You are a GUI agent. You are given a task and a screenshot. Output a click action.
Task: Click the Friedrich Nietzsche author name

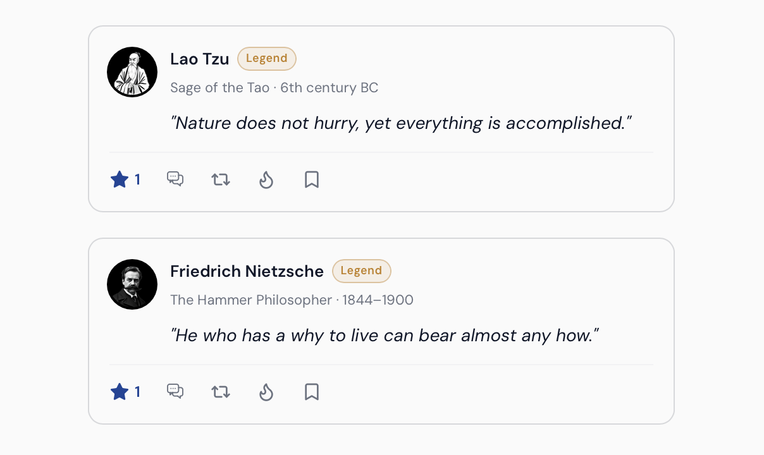pyautogui.click(x=247, y=272)
